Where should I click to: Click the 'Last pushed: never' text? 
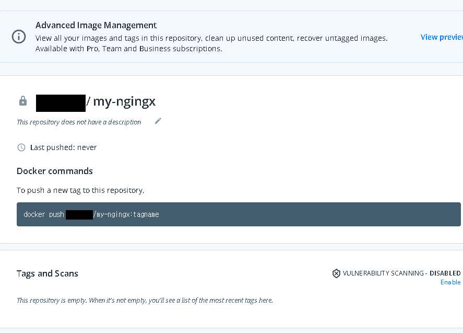tap(64, 147)
